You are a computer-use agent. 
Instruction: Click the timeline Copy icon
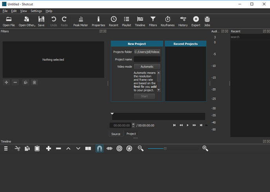(27, 148)
